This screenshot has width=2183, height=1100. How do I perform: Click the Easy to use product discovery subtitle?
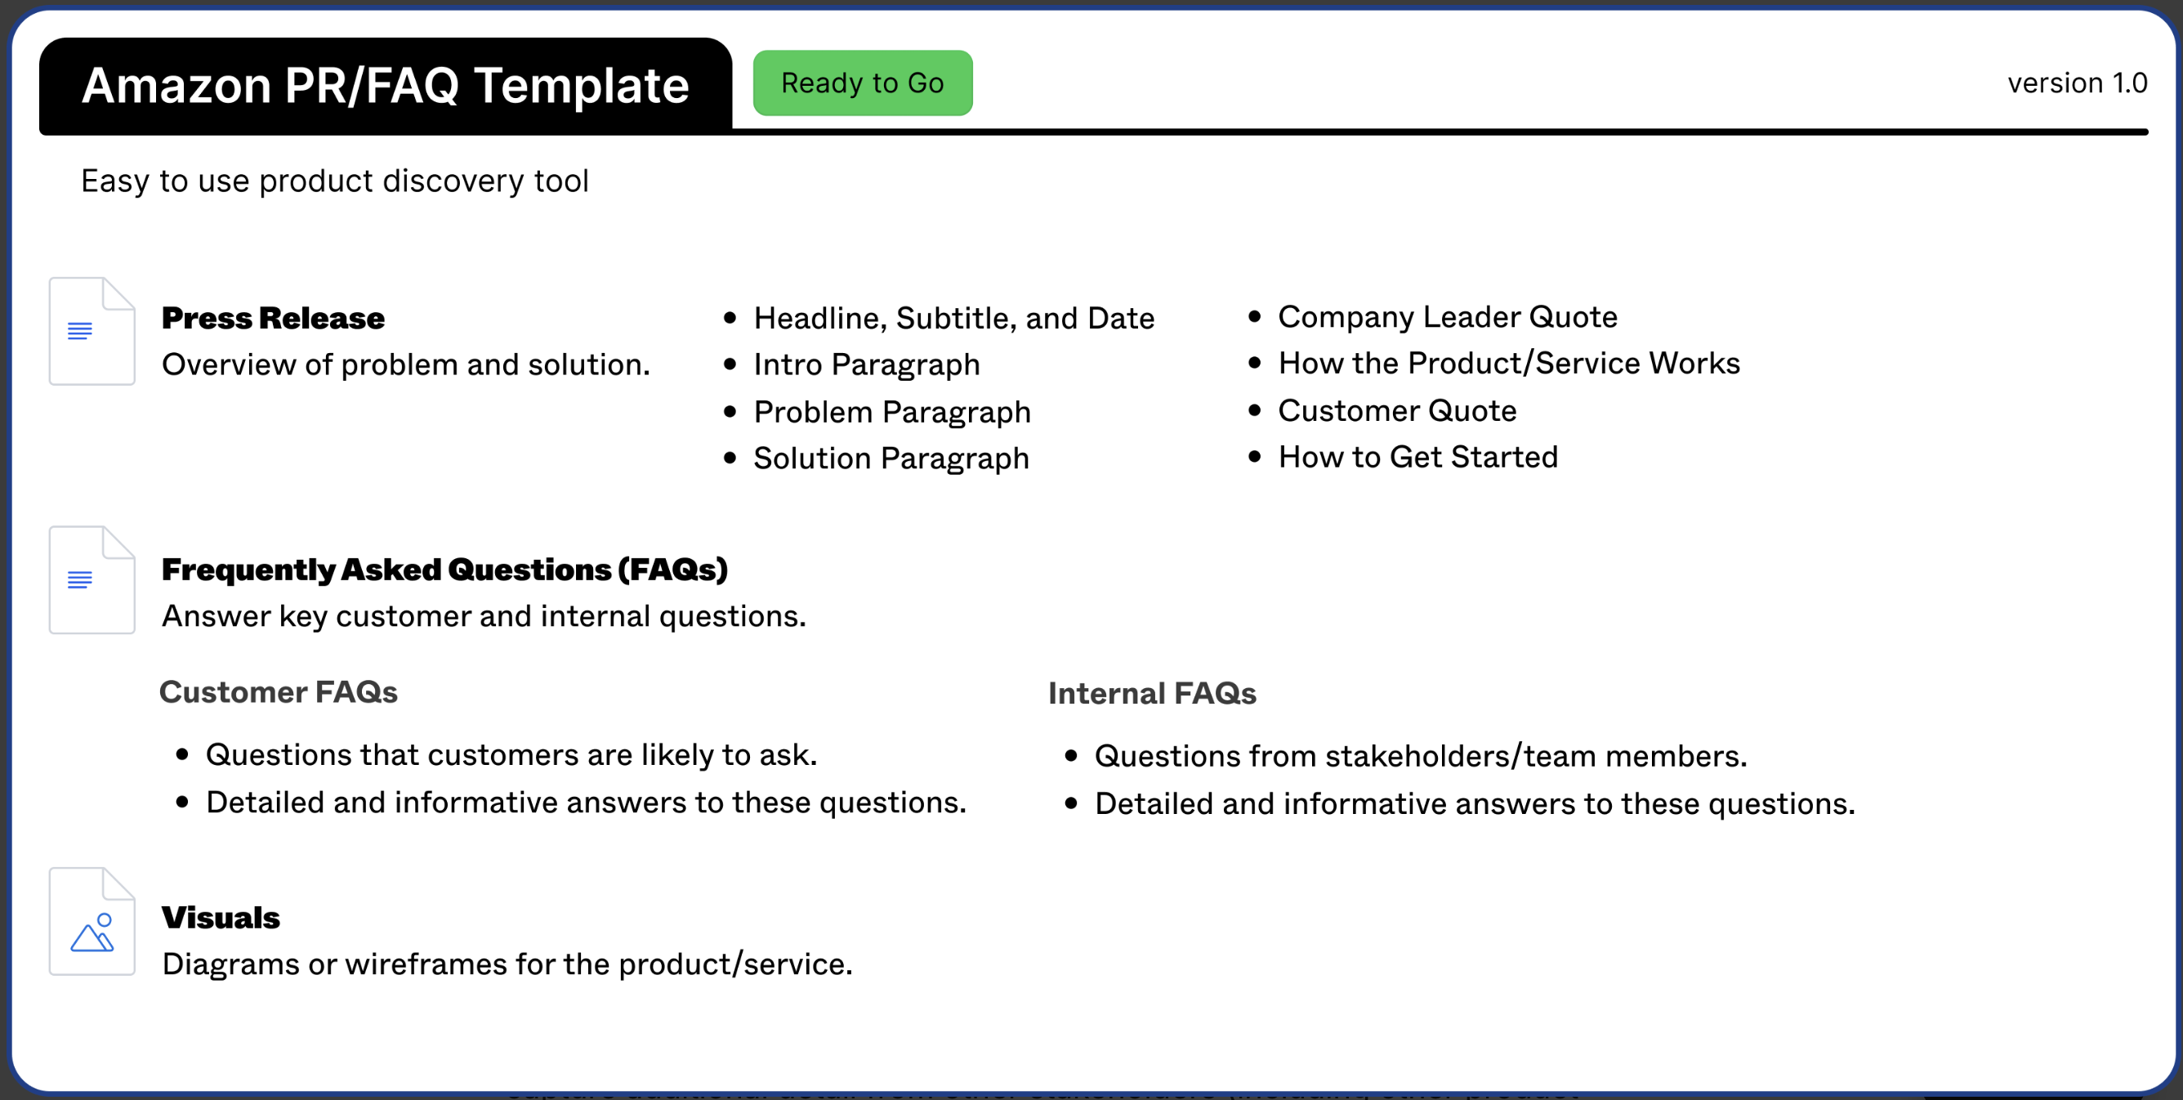click(x=334, y=181)
